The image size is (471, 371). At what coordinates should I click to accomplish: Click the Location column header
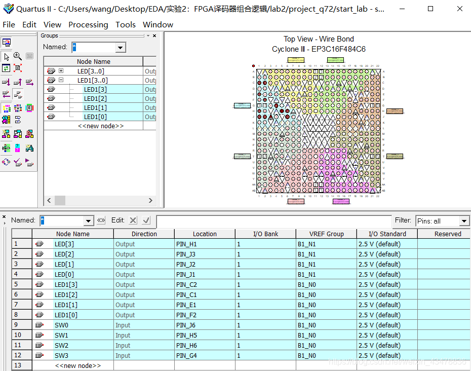tap(205, 234)
